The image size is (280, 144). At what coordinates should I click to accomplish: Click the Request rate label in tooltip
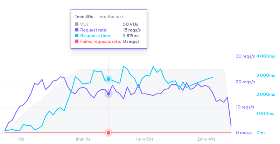coord(94,30)
